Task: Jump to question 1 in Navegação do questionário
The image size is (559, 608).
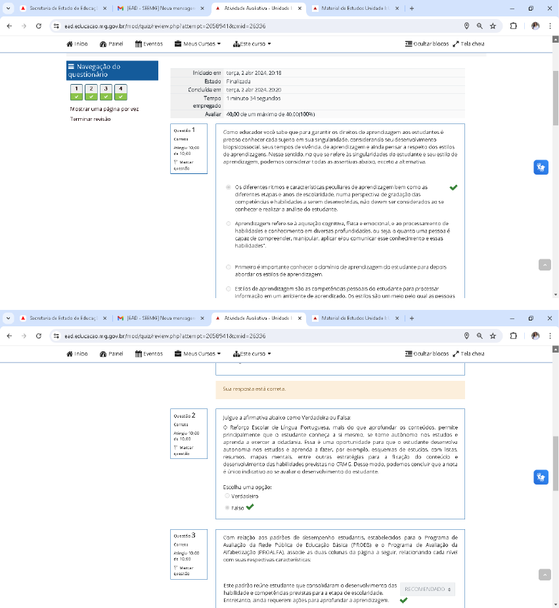Action: tap(76, 93)
